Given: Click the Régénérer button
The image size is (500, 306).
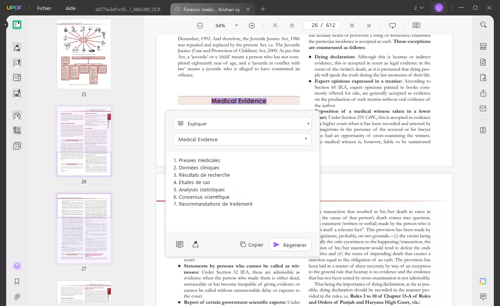Looking at the screenshot, I should (x=290, y=245).
